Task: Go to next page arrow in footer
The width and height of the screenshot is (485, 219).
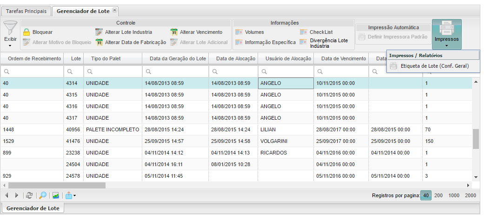Action: coord(17,195)
